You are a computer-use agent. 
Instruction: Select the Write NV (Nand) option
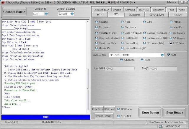click(x=131, y=33)
